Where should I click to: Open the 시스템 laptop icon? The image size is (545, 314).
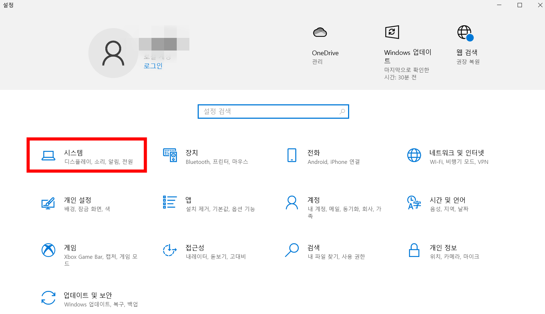48,156
